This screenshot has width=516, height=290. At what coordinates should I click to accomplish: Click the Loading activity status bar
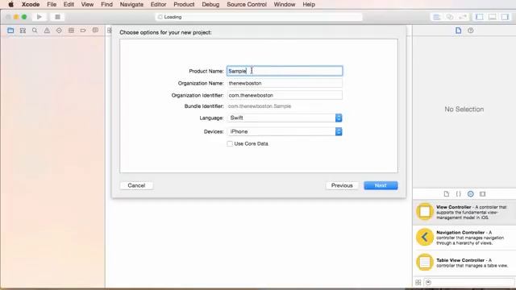point(259,17)
